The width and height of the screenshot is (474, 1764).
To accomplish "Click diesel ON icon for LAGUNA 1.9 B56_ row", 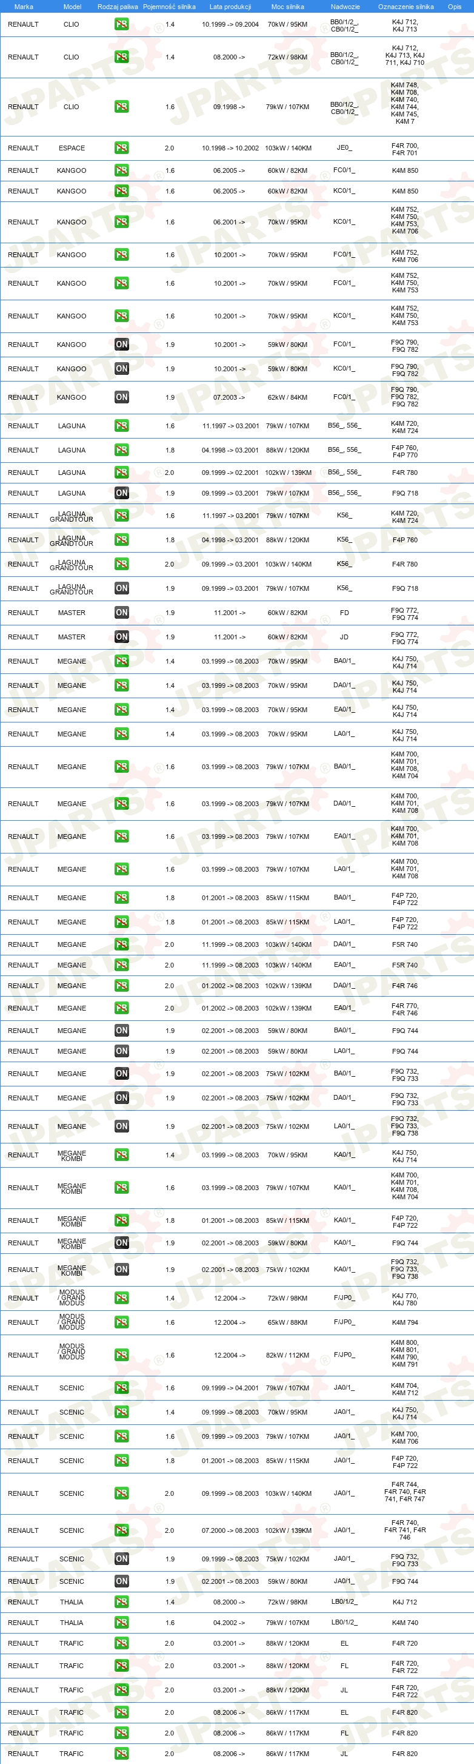I will [122, 493].
